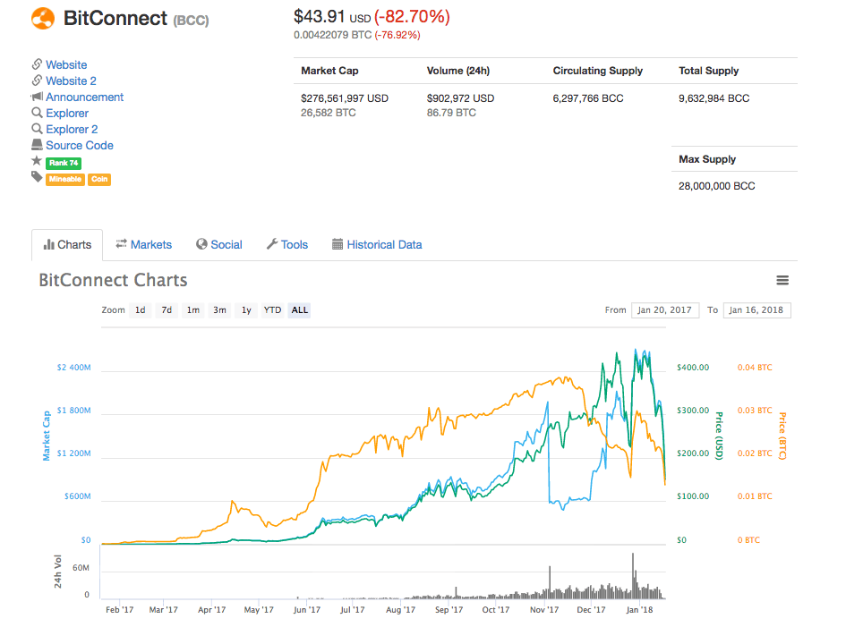The image size is (846, 627).
Task: Click the Mineable tag badge
Action: click(x=64, y=179)
